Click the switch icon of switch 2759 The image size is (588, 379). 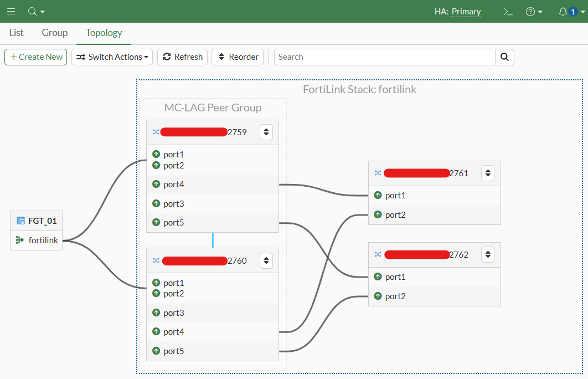pos(156,132)
